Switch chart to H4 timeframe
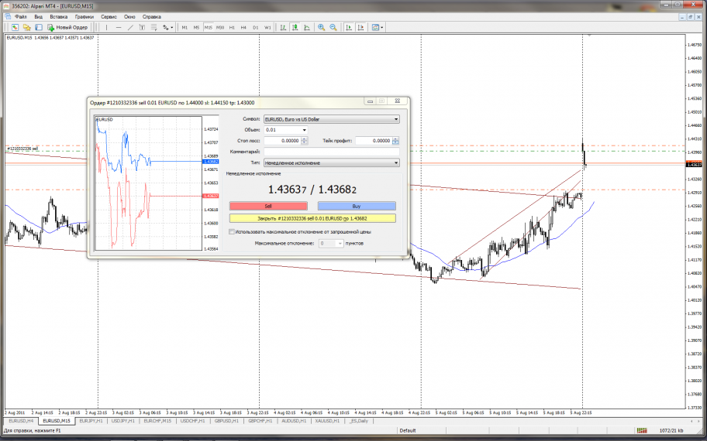This screenshot has width=707, height=441. (x=243, y=27)
